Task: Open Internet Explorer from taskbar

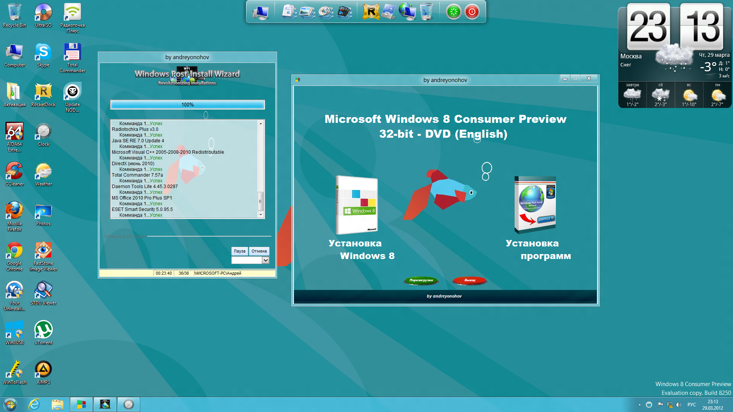Action: coord(34,404)
